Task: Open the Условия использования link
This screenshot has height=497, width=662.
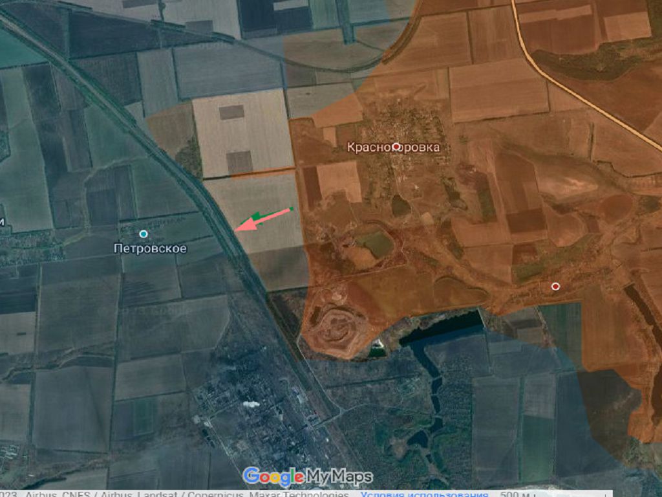Action: tap(425, 494)
